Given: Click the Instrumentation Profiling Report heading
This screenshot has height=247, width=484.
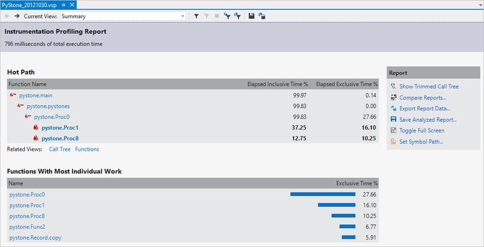Looking at the screenshot, I should point(55,31).
